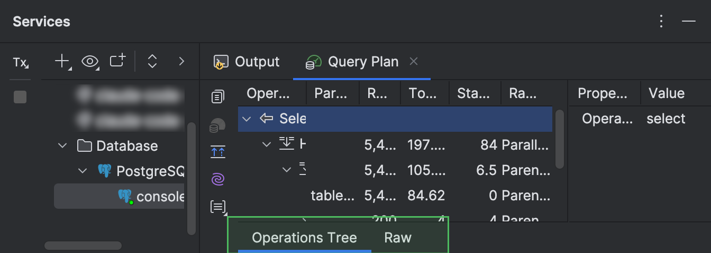Click the Add Service plus icon
Viewport: 711px width, 253px height.
63,62
